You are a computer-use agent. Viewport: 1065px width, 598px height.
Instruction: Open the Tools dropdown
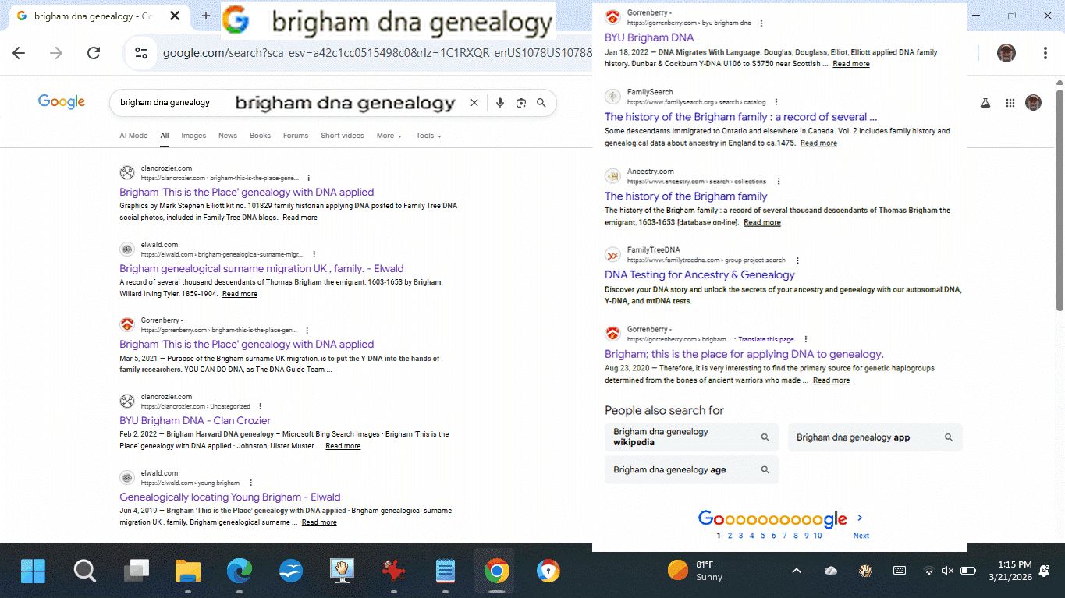point(428,136)
